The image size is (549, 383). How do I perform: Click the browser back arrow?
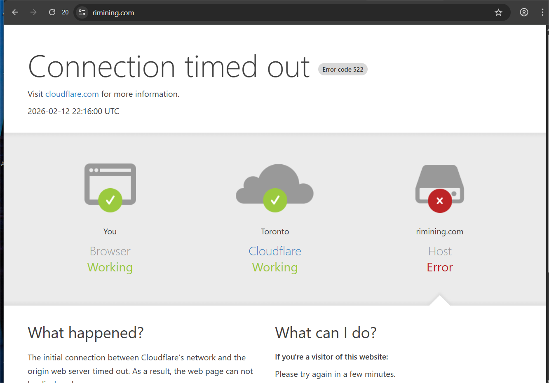(15, 12)
